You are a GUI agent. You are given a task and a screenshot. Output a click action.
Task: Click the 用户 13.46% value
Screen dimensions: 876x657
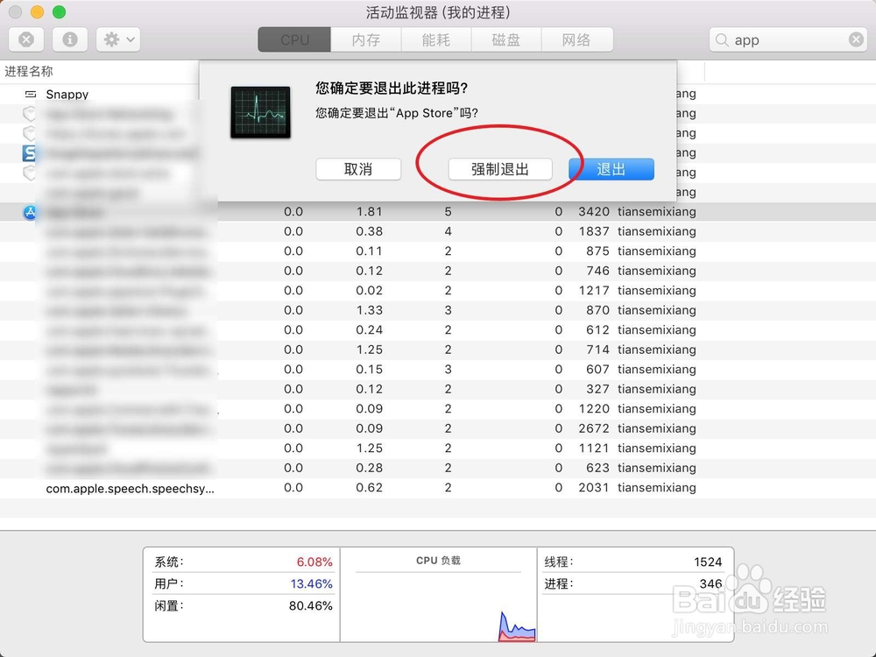[x=311, y=583]
